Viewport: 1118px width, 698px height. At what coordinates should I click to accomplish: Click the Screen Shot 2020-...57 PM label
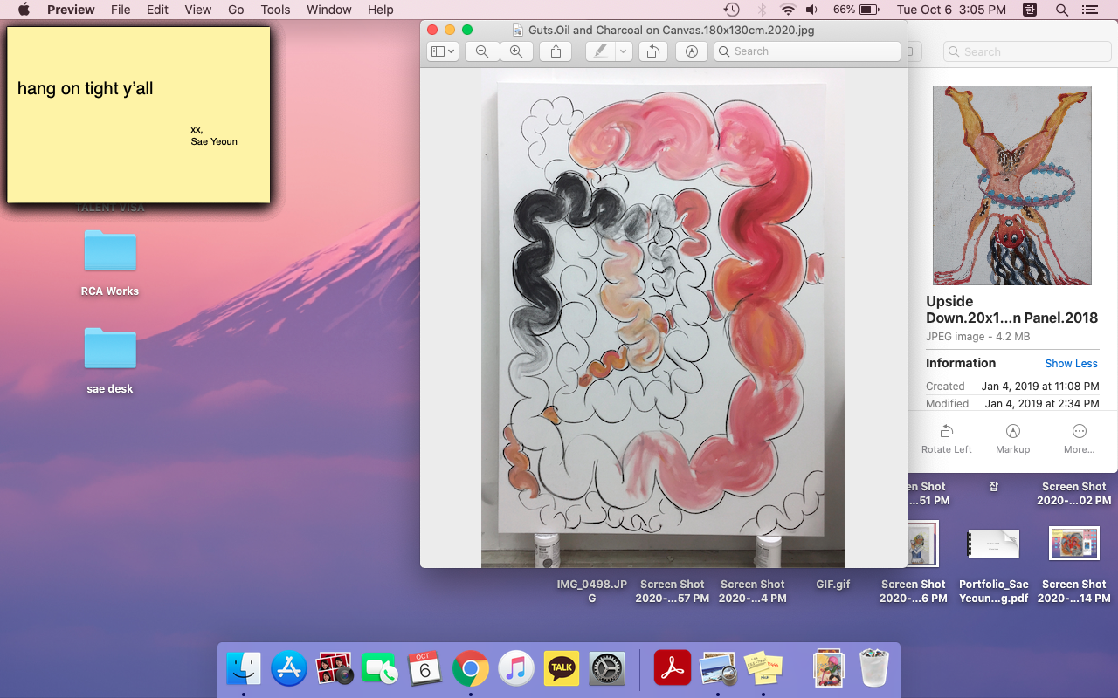click(673, 592)
